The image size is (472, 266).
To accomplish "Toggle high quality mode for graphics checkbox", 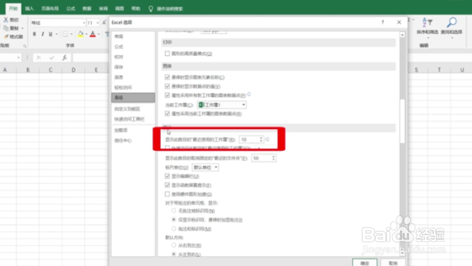I will (x=167, y=53).
